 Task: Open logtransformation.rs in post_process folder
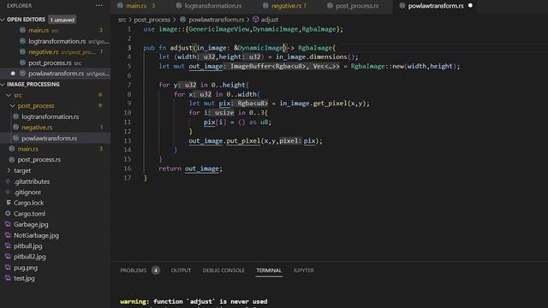[x=56, y=116]
